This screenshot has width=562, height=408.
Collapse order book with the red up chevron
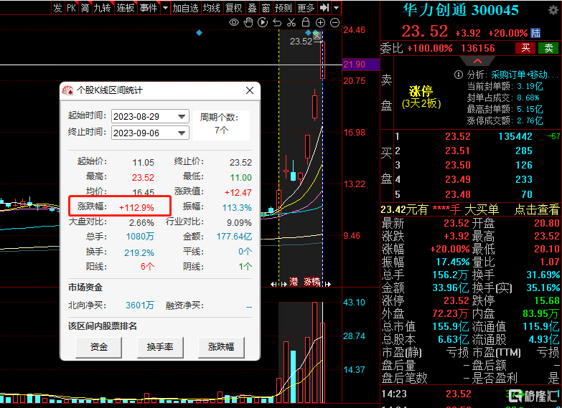478,61
